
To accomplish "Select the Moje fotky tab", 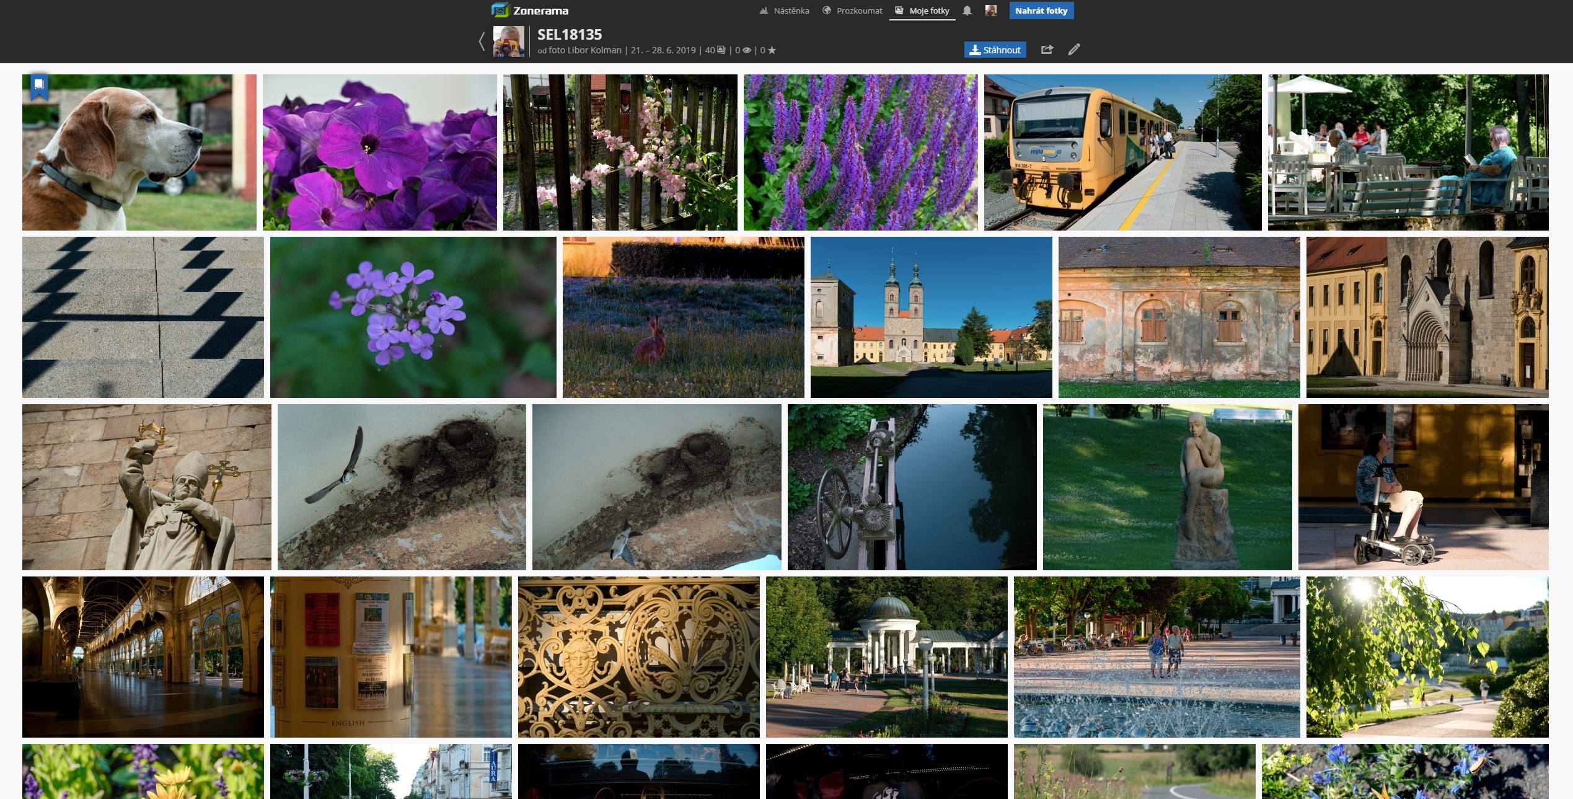I will coord(922,11).
